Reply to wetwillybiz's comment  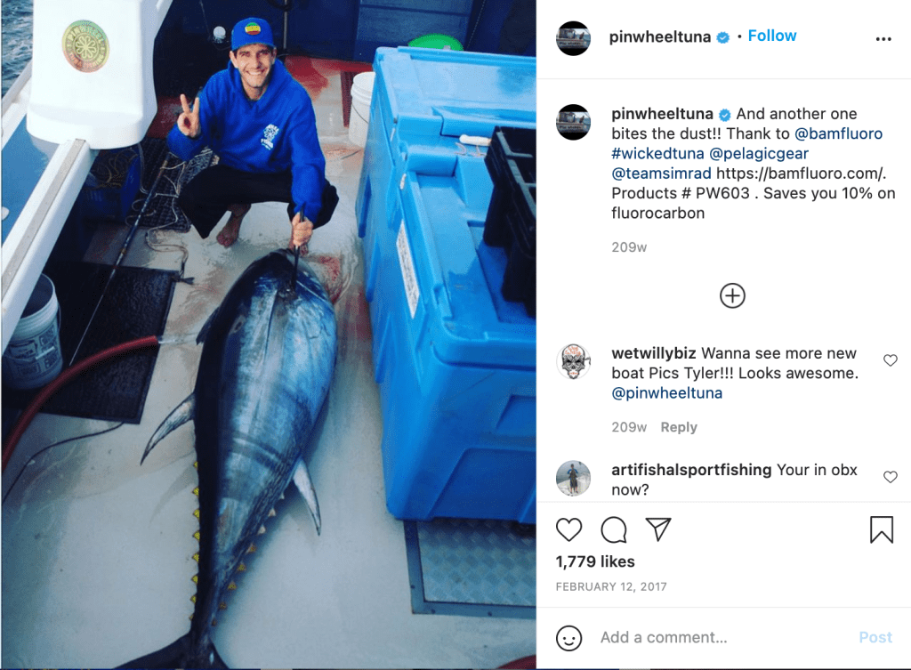click(x=679, y=427)
